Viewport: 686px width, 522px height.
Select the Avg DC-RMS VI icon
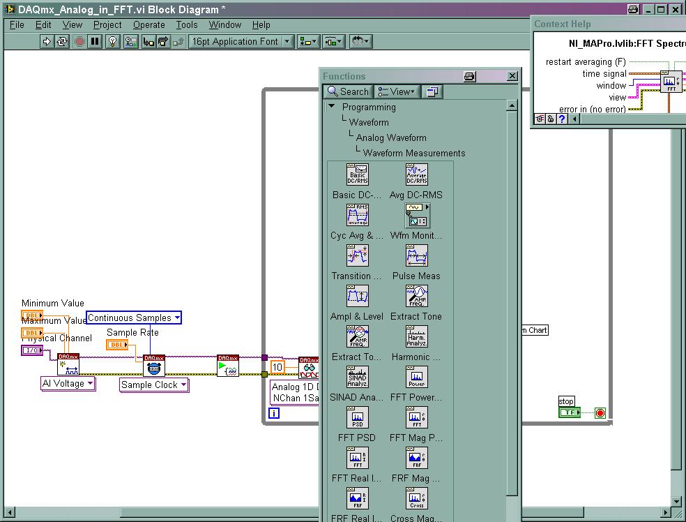point(416,174)
